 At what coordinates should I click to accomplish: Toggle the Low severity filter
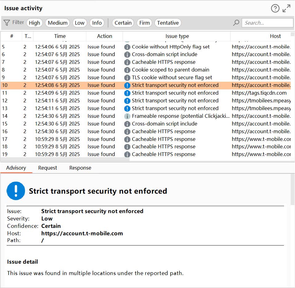pos(80,23)
